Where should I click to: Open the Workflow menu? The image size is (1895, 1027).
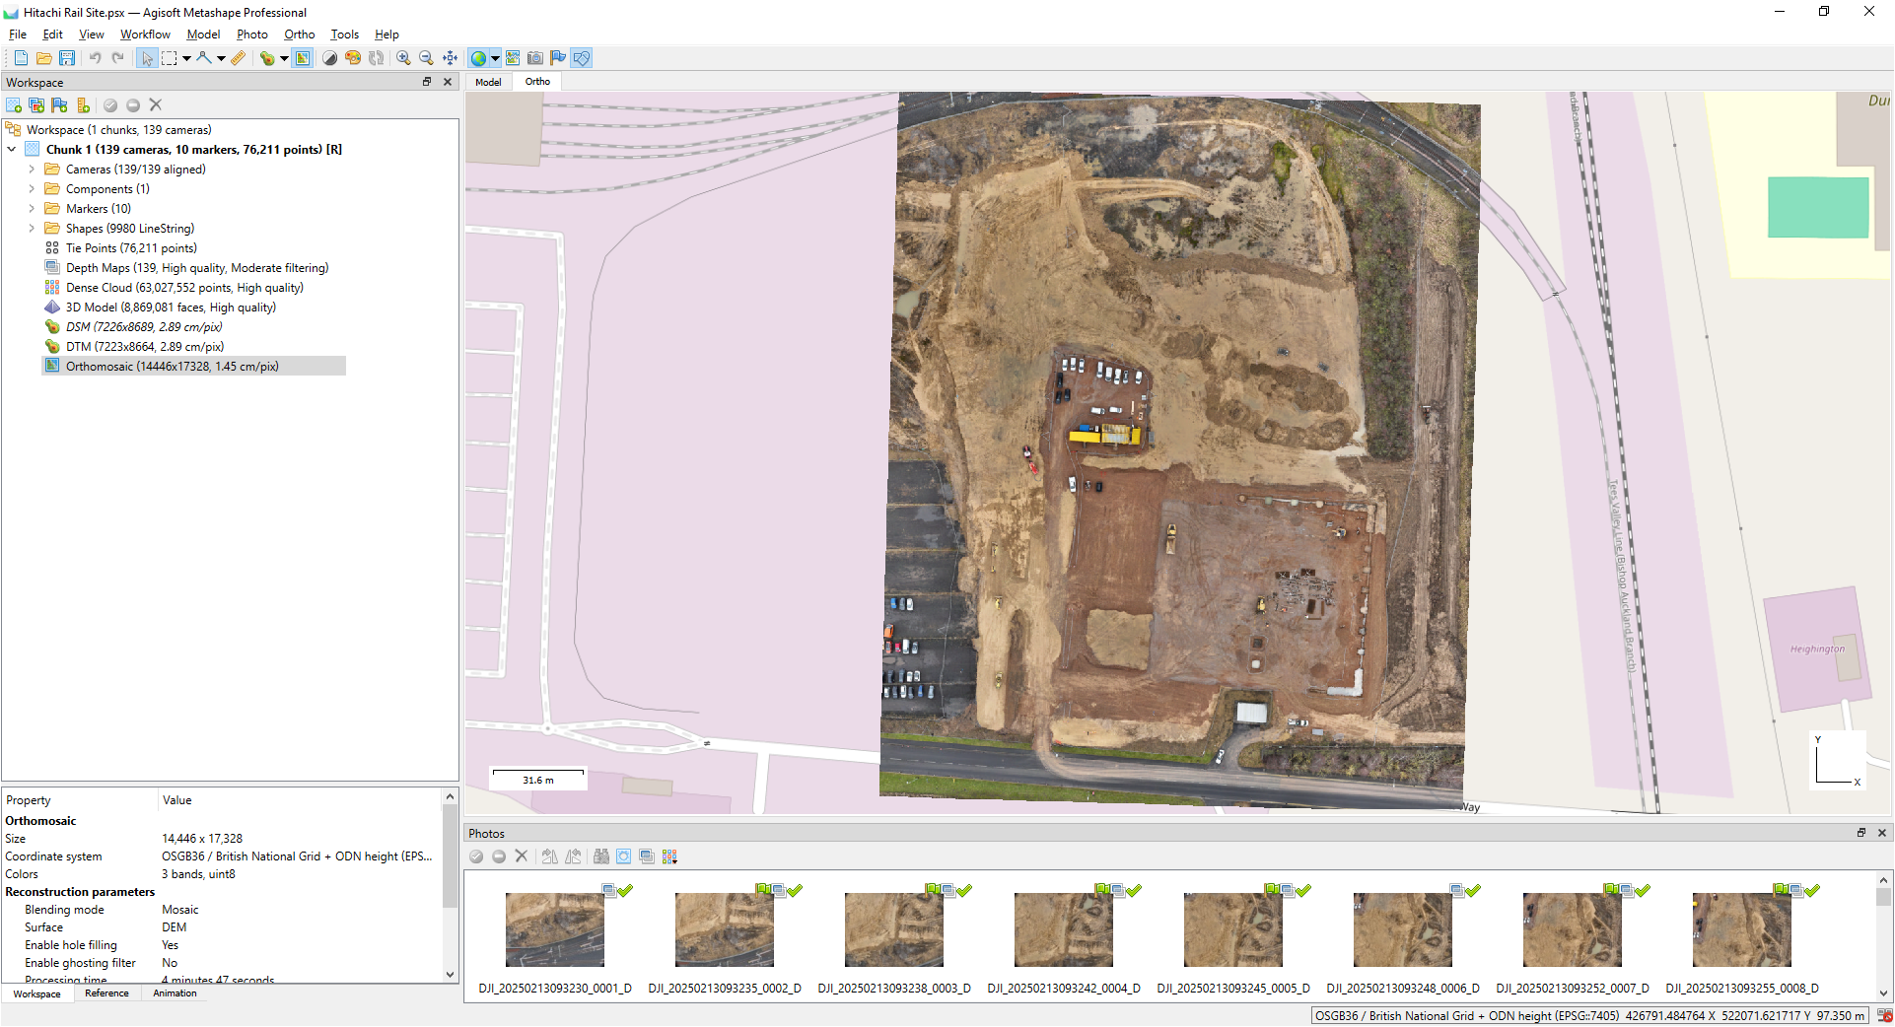coord(145,34)
